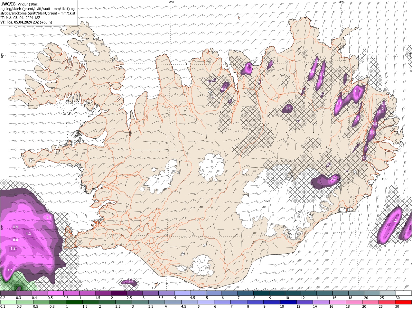Click snow legend swatch between 3 and 3.5
The image size is (412, 309).
coord(151,293)
